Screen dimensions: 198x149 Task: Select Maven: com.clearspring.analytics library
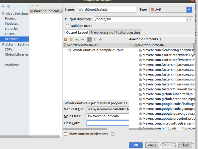[x=167, y=50]
